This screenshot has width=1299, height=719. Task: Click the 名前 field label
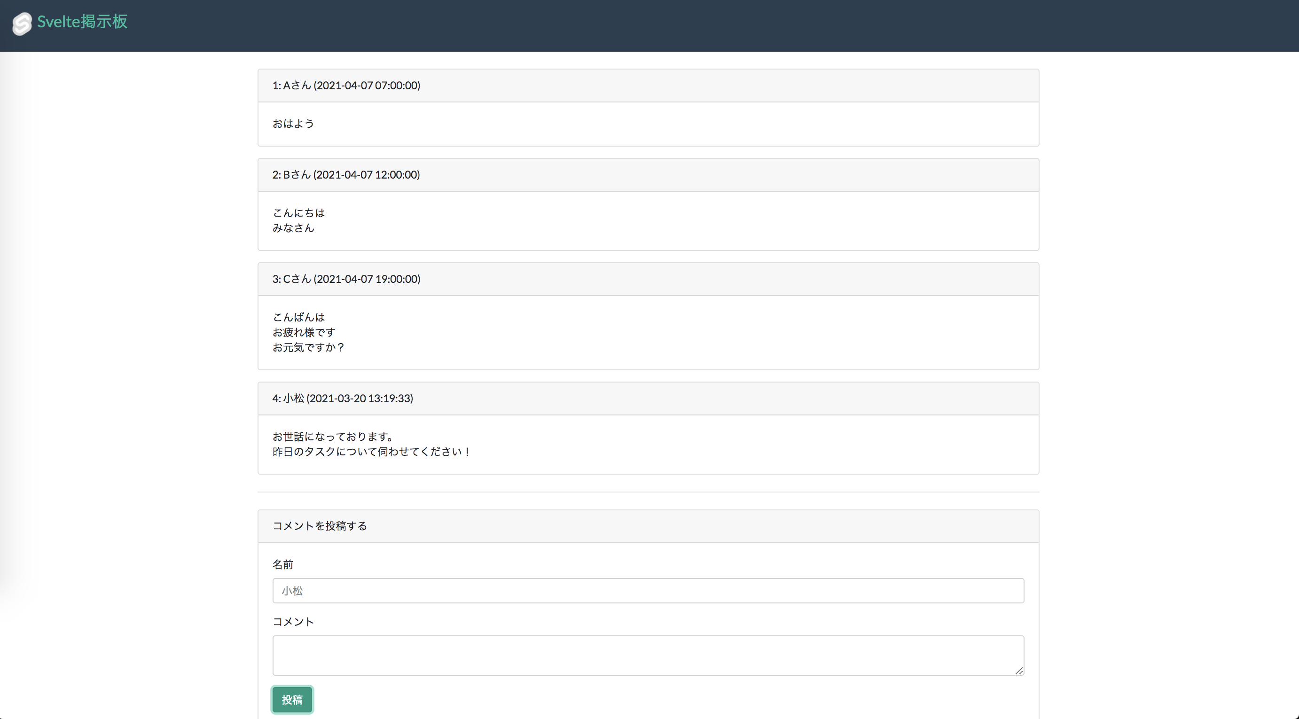coord(282,564)
